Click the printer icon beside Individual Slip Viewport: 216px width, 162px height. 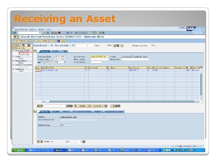tap(39, 62)
